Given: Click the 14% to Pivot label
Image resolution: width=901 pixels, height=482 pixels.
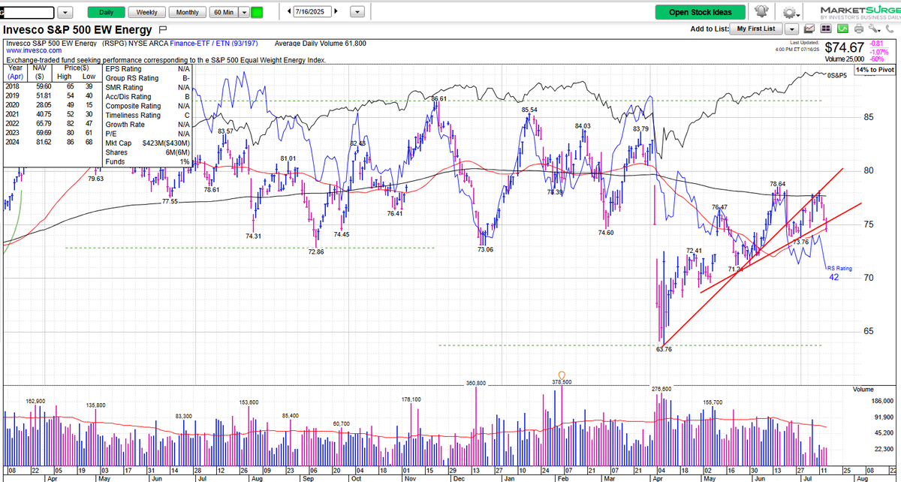Looking at the screenshot, I should pos(875,69).
